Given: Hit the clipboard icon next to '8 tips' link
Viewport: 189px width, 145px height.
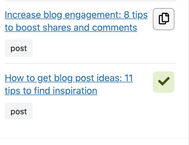Looking at the screenshot, I should [x=163, y=19].
